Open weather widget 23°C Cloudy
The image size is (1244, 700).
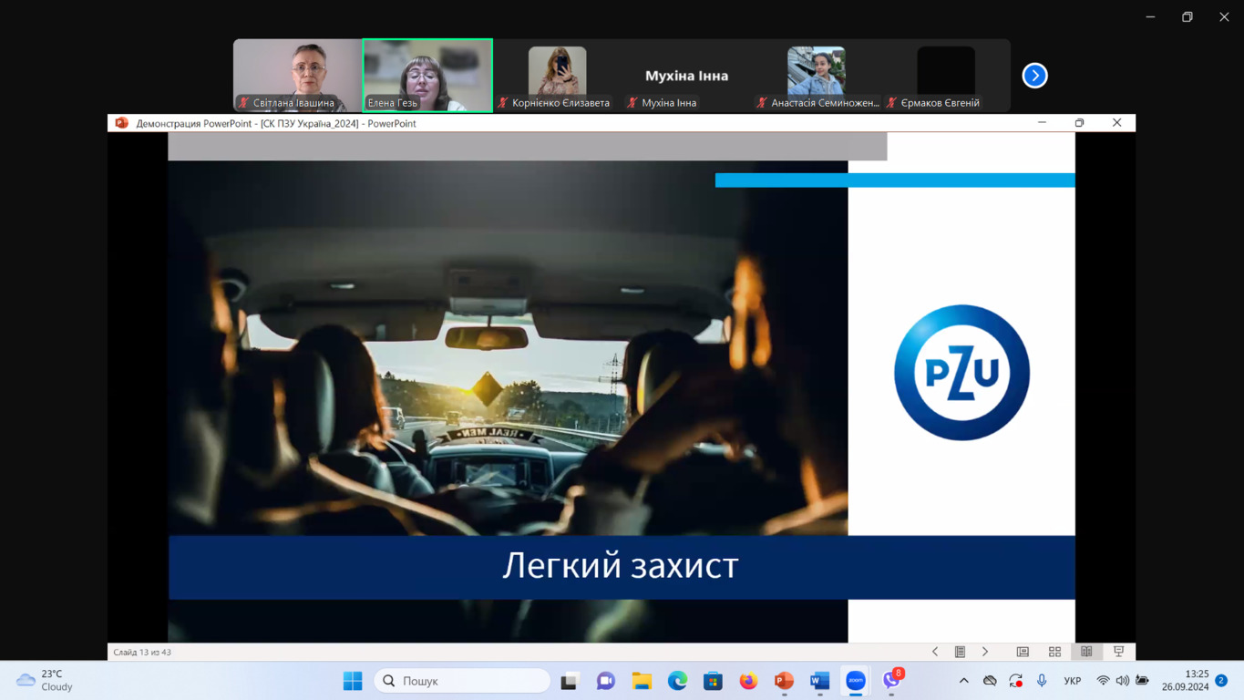pyautogui.click(x=46, y=681)
